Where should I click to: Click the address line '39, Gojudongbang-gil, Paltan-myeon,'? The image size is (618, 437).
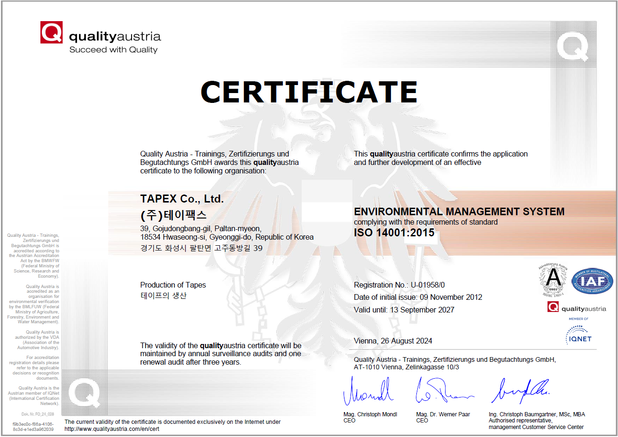coord(201,229)
